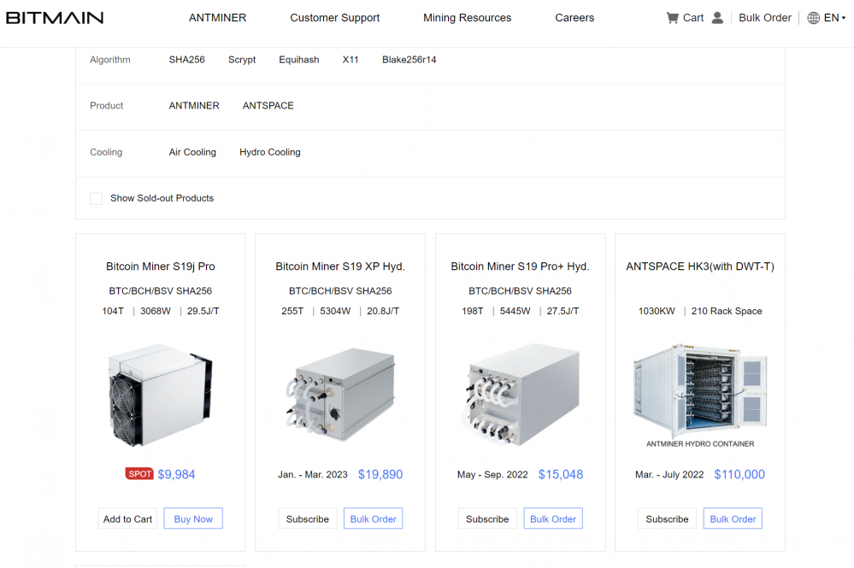Open Mining Resources menu
This screenshot has height=568, width=854.
[x=467, y=18]
